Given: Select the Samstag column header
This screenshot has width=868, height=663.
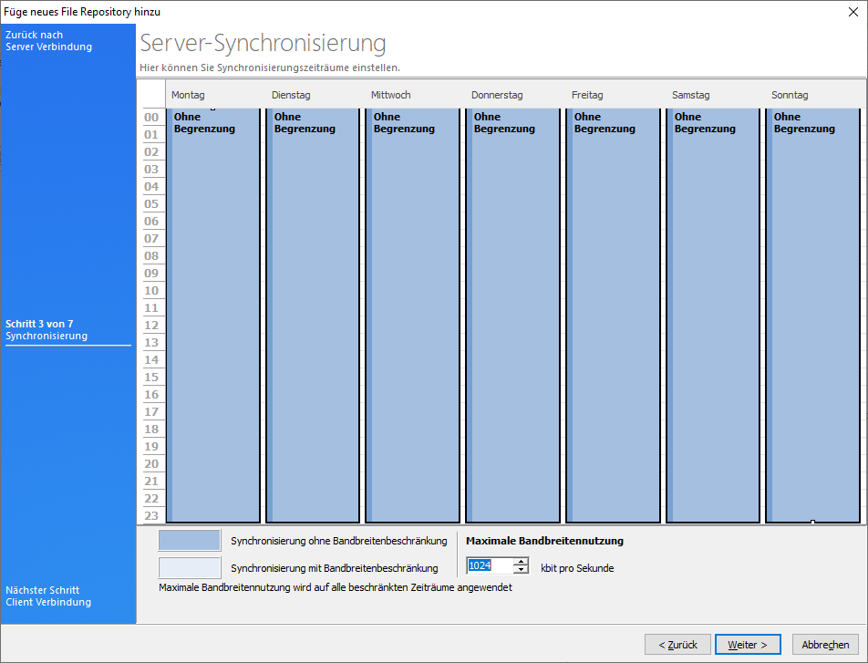Looking at the screenshot, I should [690, 95].
